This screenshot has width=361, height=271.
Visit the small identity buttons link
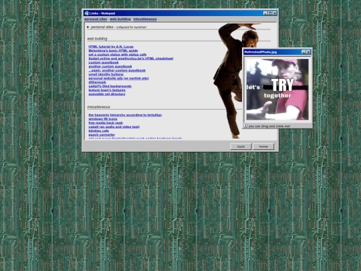point(106,74)
